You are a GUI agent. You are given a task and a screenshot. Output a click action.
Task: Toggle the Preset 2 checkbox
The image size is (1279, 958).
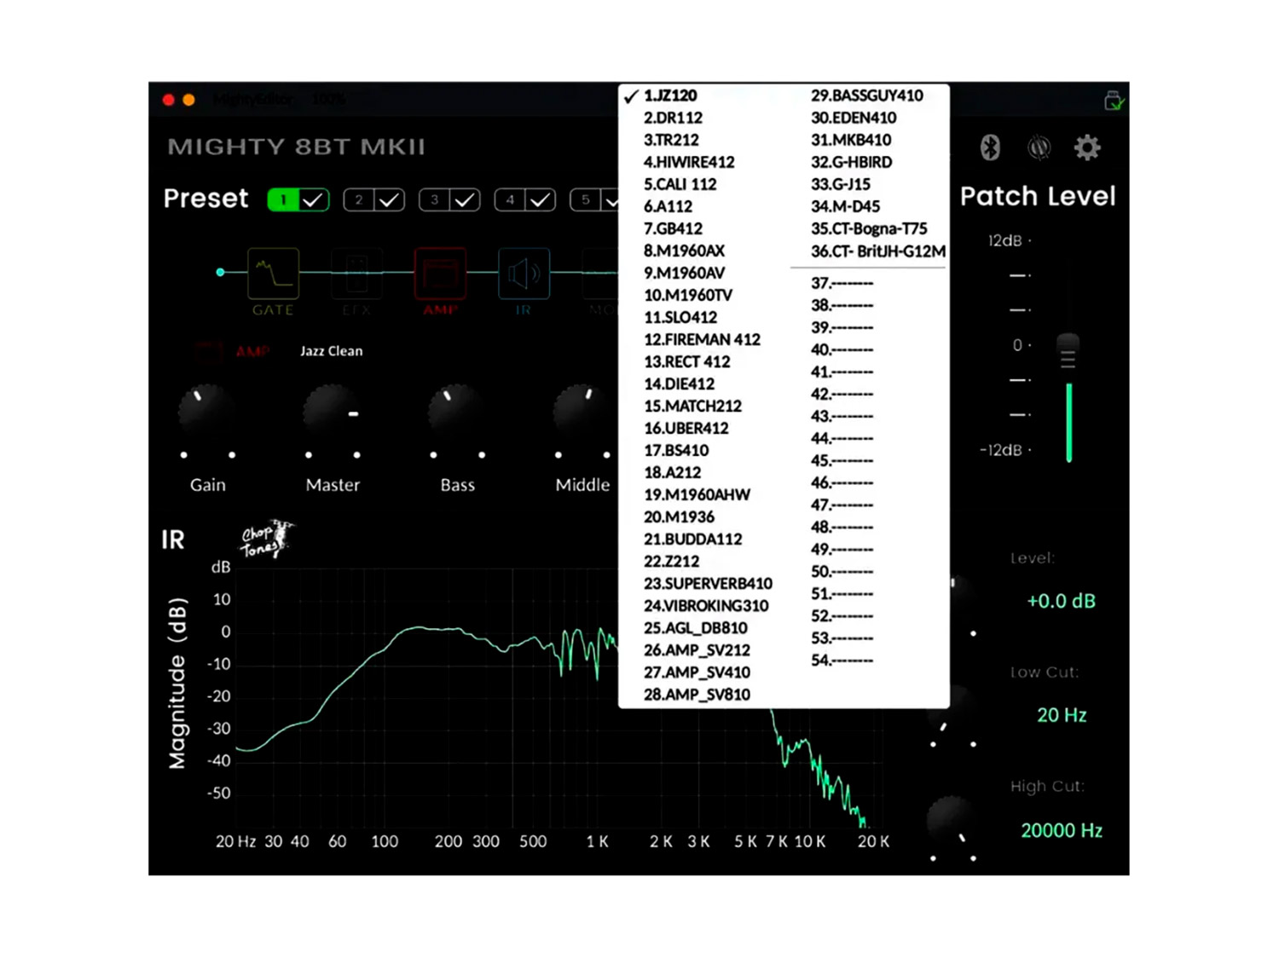[389, 199]
